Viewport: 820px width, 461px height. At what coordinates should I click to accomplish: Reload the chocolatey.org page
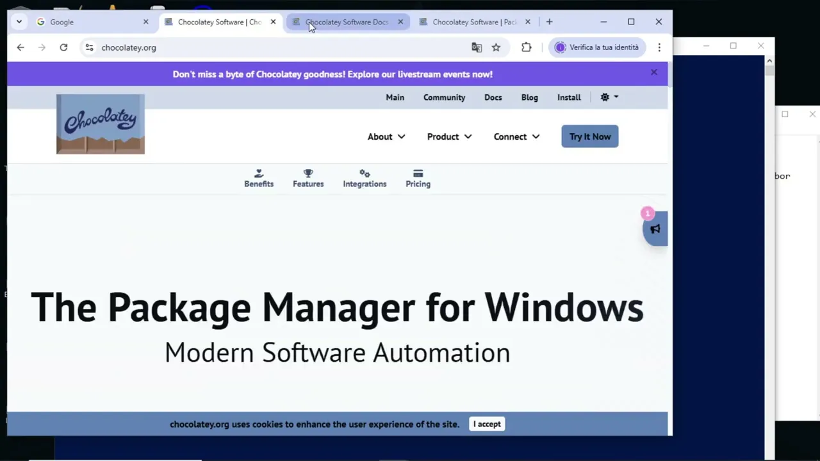(63, 47)
